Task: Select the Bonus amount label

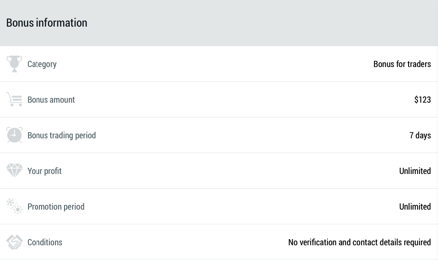Action: tap(51, 100)
